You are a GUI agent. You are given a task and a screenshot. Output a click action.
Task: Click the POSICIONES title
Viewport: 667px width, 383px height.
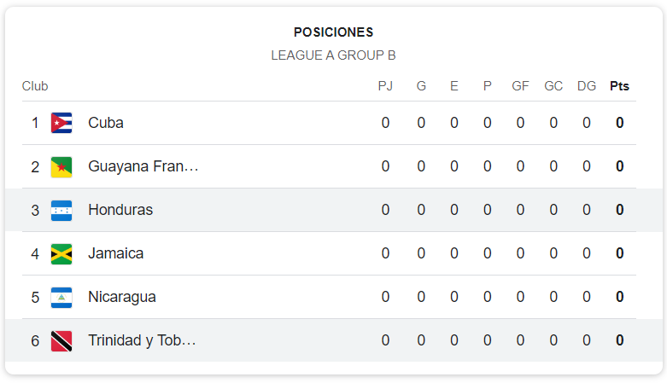click(333, 32)
